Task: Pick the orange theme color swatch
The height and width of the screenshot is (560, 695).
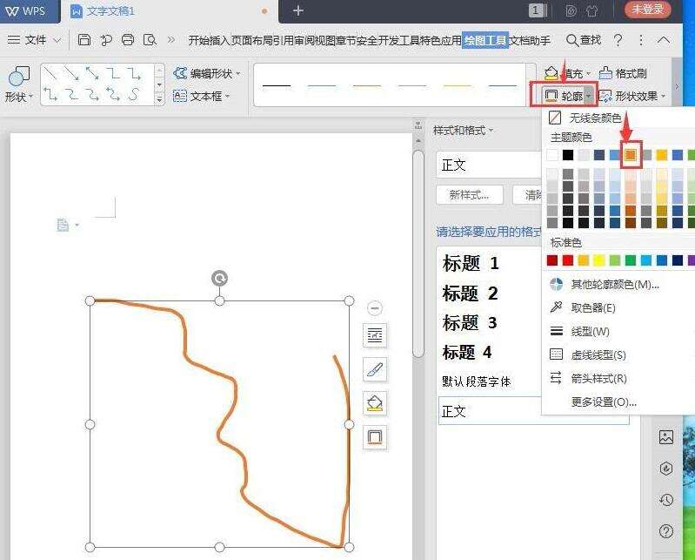Action: (631, 155)
